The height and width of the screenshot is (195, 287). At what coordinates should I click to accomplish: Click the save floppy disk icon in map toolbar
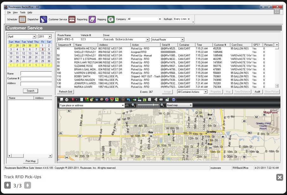[61, 100]
